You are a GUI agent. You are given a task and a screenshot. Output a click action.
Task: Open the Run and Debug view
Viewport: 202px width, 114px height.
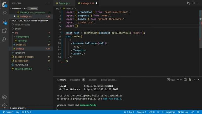pos(4,39)
